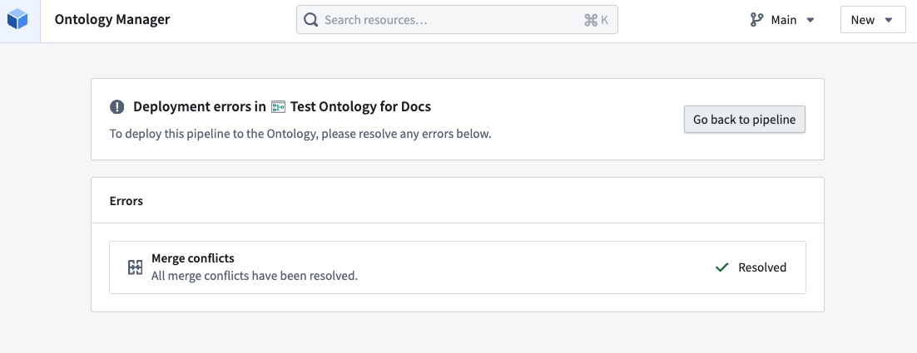The width and height of the screenshot is (917, 353).
Task: Click the branch icon beside Main
Action: point(756,20)
